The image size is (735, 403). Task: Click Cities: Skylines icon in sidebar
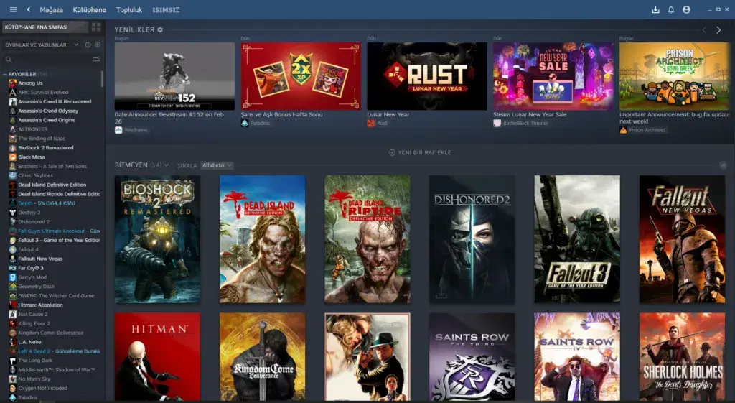point(13,175)
